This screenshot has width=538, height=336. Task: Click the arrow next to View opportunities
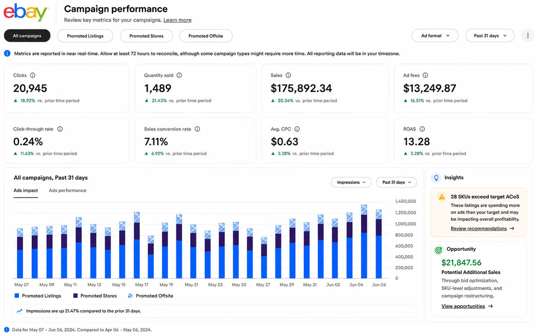click(x=490, y=306)
